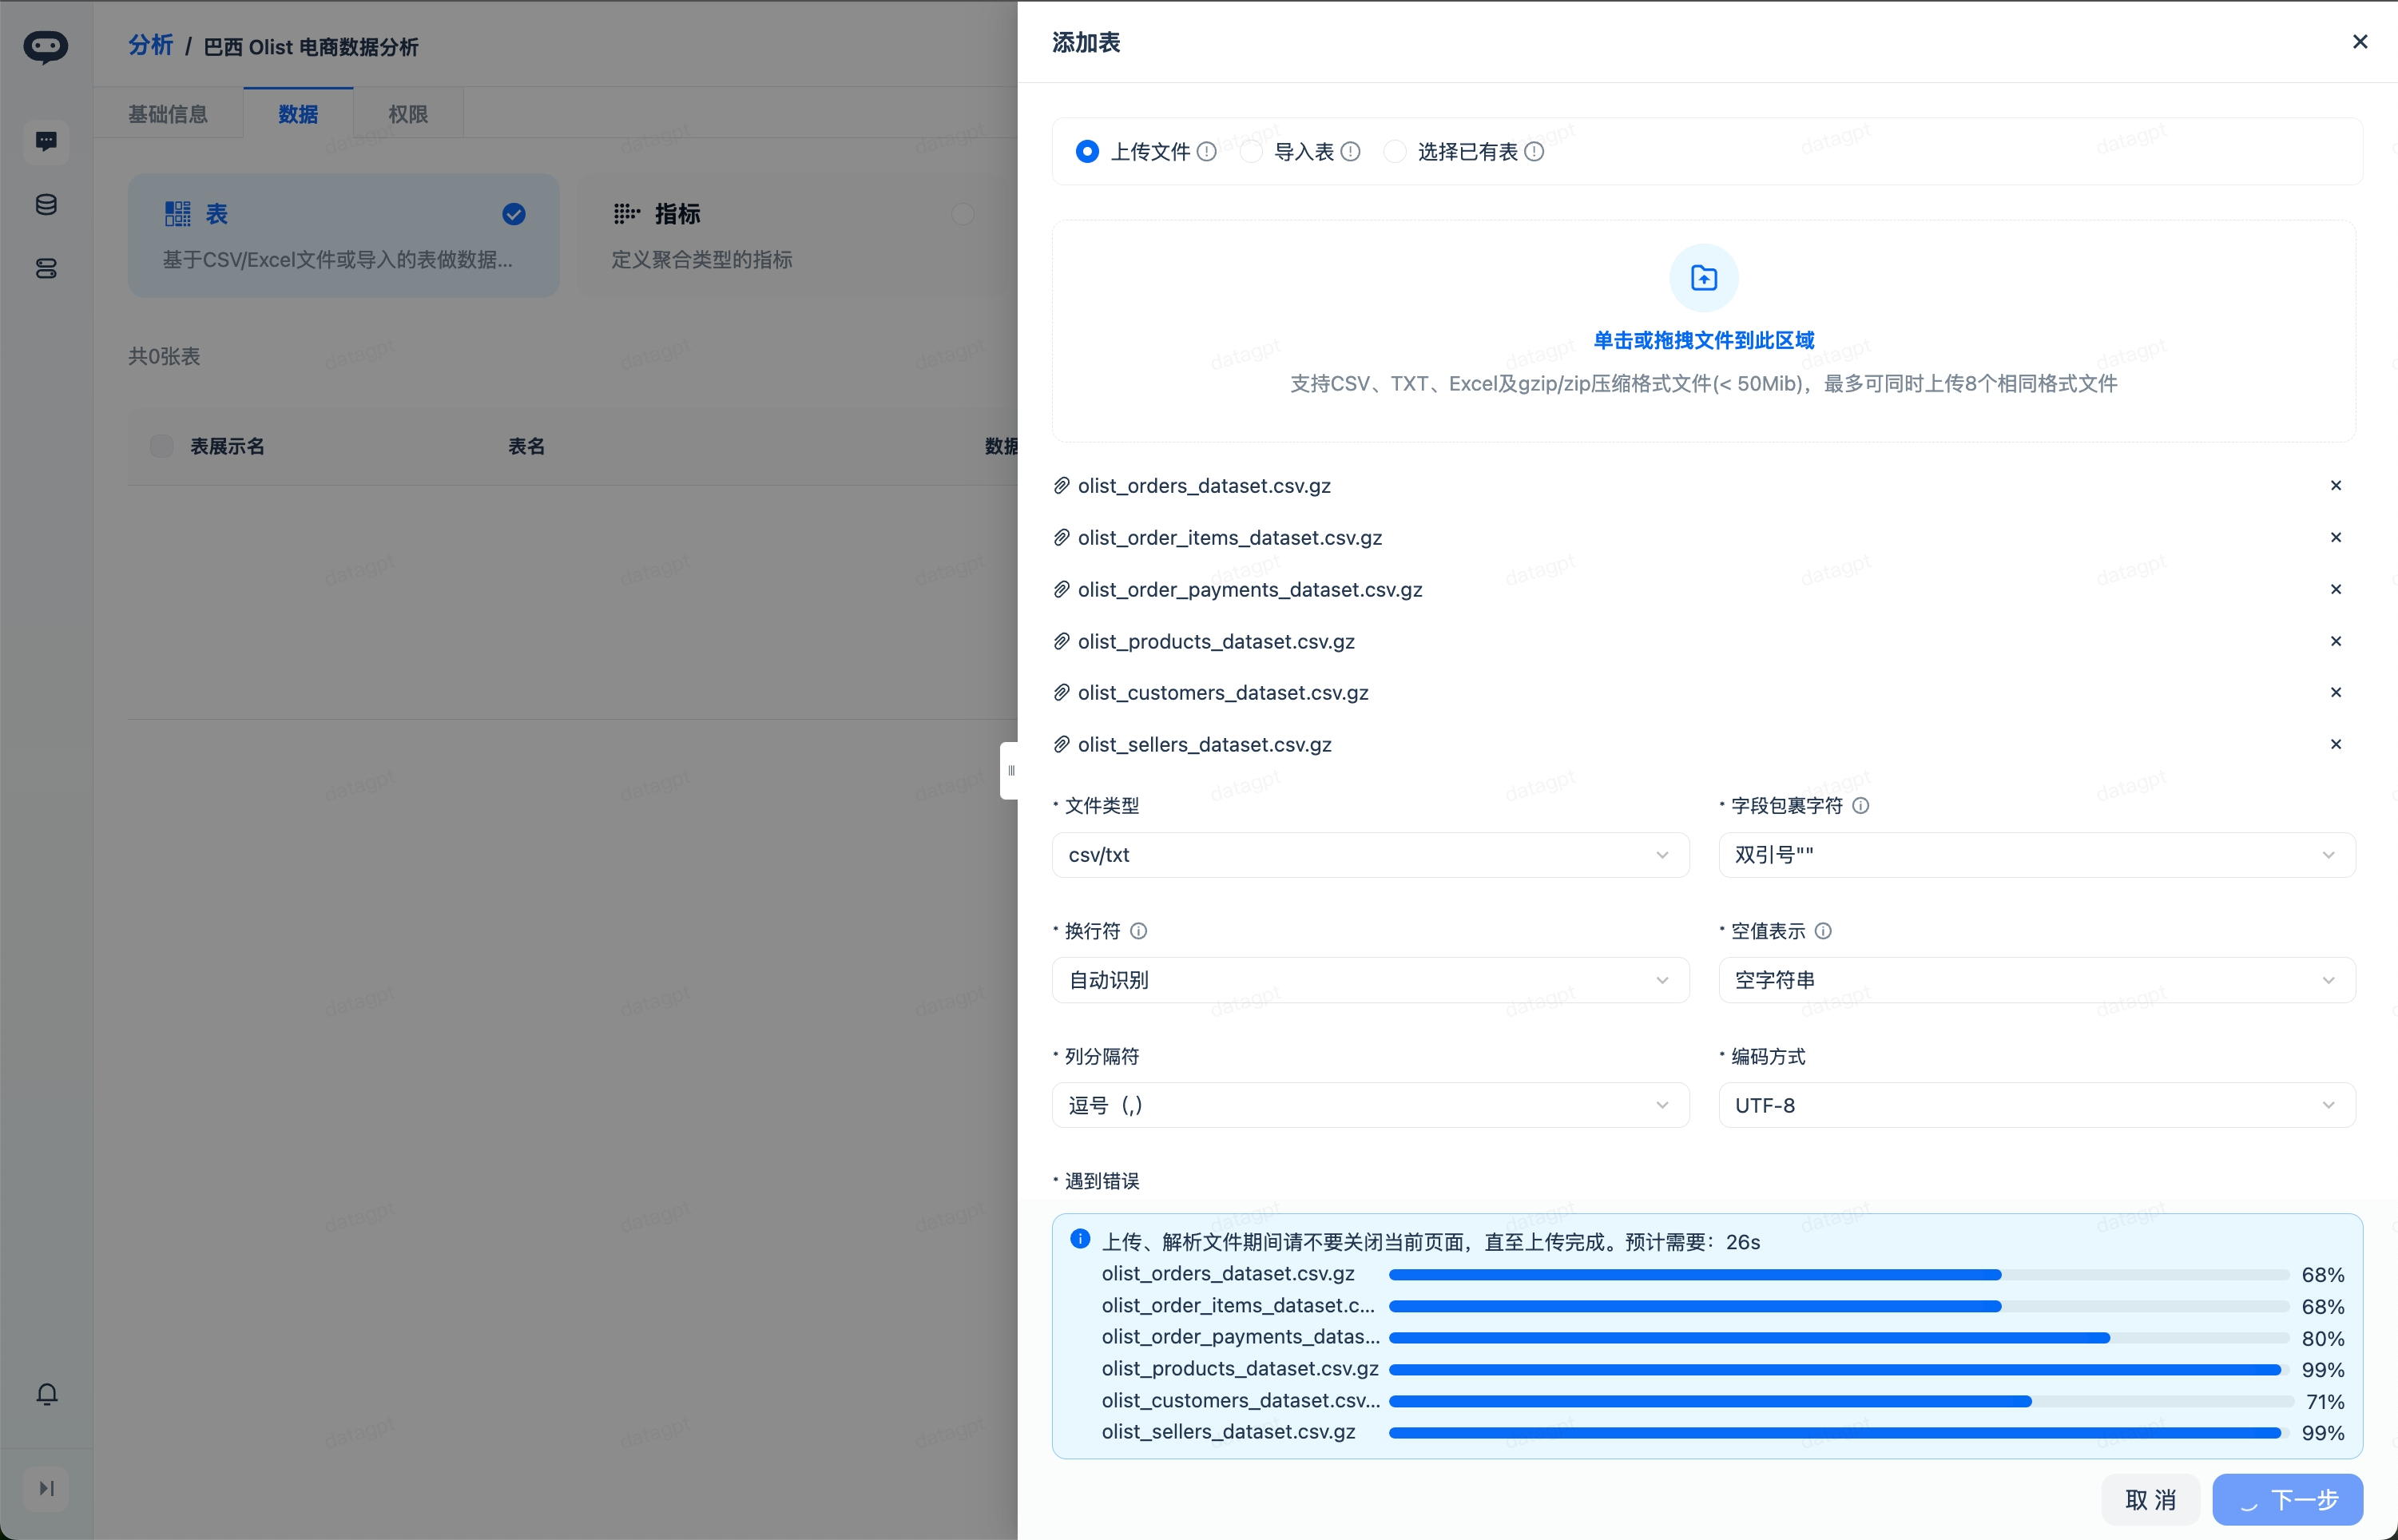2398x1540 pixels.
Task: Expand the 列分隔符 comma dropdown
Action: click(x=1369, y=1105)
